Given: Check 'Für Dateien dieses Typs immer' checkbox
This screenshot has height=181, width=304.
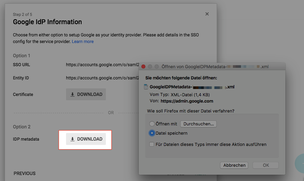Looking at the screenshot, I should (x=152, y=145).
